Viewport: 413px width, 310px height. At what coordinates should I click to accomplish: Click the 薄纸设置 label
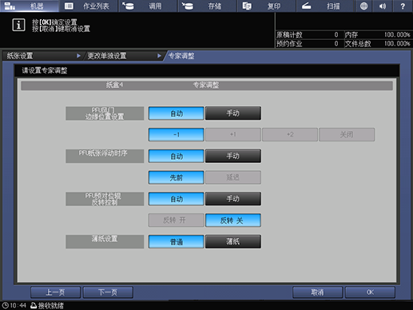tap(105, 241)
